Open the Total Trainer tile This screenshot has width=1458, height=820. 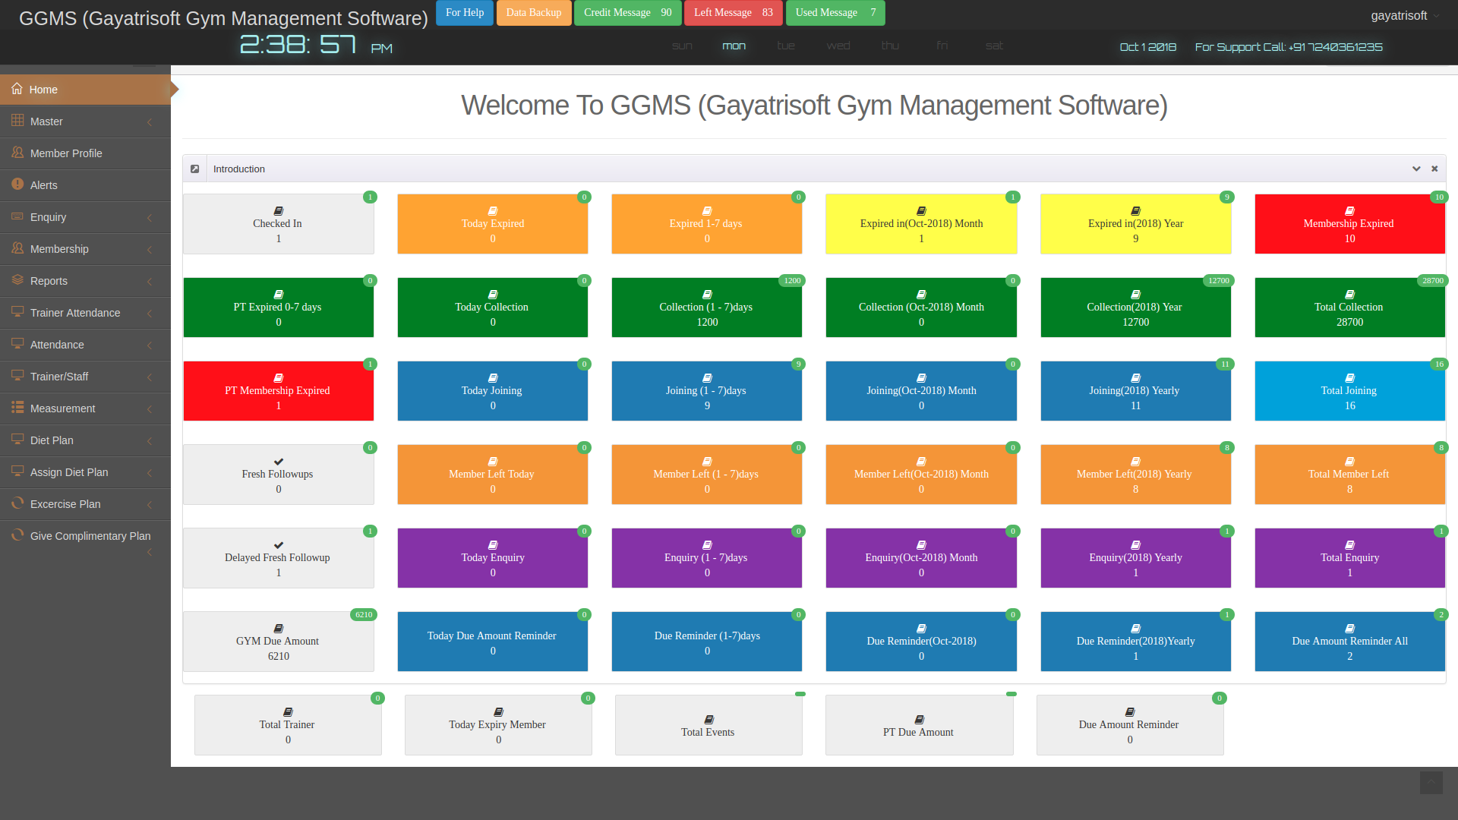coord(288,725)
